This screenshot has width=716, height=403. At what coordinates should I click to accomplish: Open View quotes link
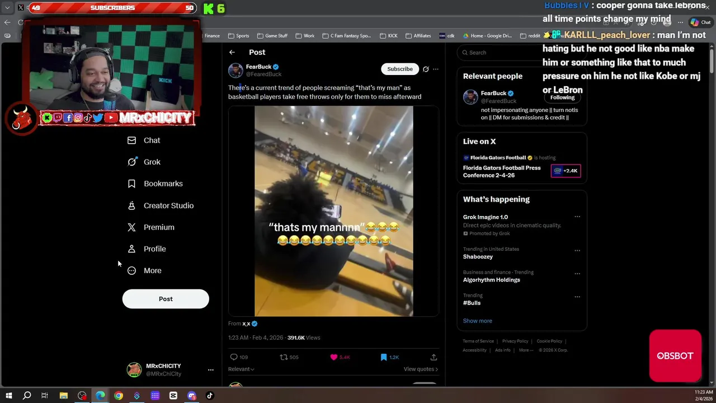point(421,369)
